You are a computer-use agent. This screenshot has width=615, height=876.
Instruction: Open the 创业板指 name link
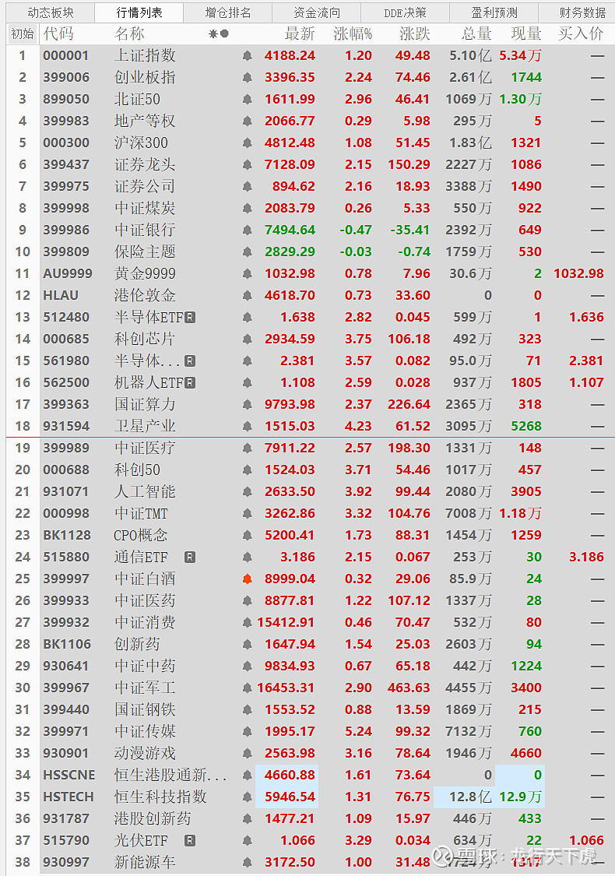[x=145, y=78]
